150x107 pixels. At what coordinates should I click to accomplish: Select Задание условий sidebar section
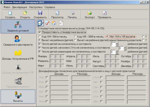pos(18,26)
